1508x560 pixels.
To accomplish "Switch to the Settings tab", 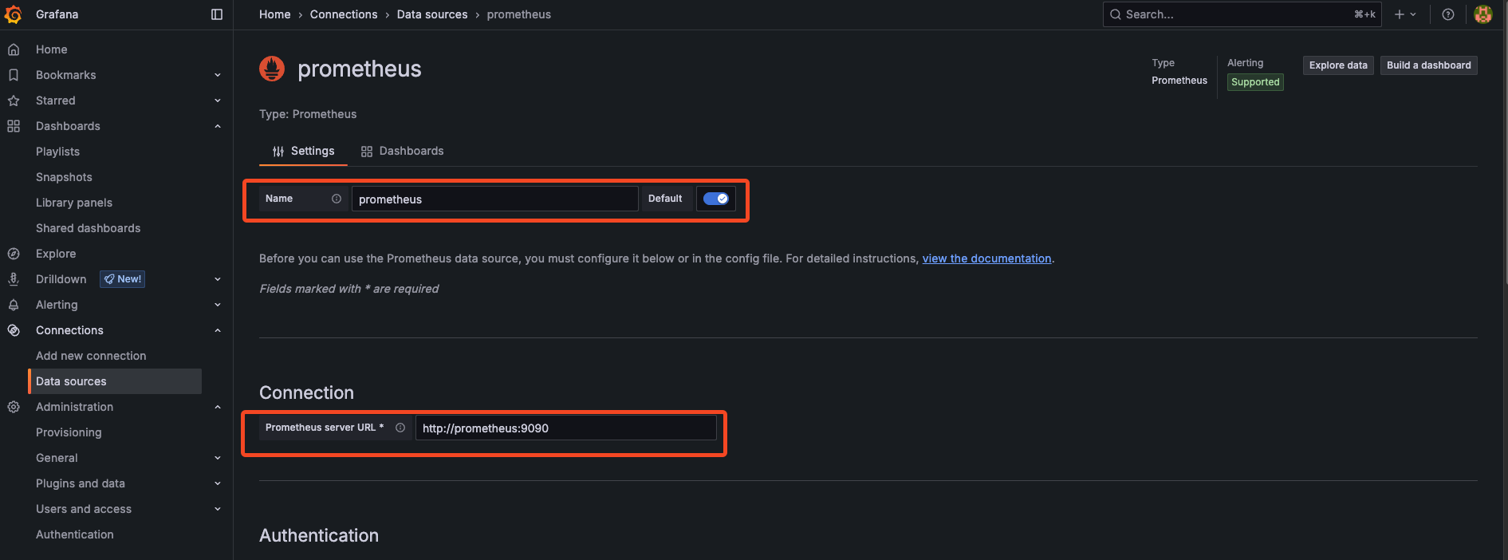I will (x=303, y=151).
